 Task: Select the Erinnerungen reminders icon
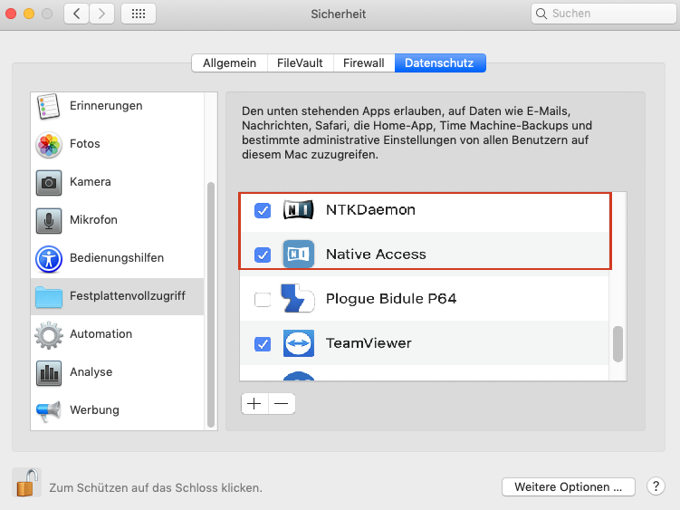(x=48, y=106)
